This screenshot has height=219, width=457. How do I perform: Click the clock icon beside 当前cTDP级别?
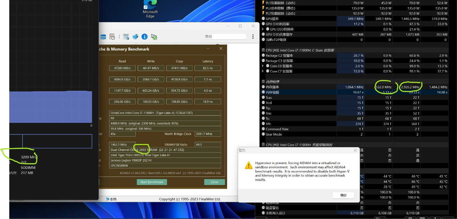263,40
